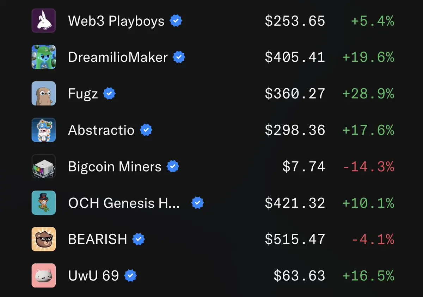Click verified badge next to UwU 69

(131, 276)
